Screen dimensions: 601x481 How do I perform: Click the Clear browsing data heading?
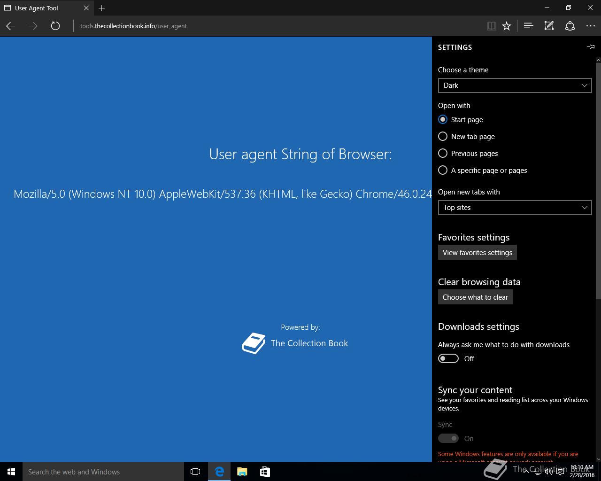click(479, 282)
